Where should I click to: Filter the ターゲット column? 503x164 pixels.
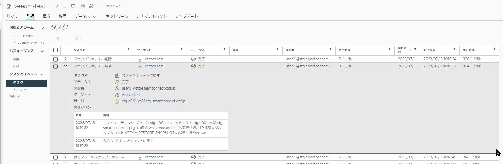tap(182, 49)
